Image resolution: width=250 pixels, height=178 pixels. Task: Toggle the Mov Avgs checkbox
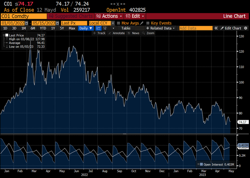[118, 23]
